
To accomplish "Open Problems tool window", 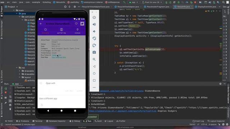I will 22,121.
